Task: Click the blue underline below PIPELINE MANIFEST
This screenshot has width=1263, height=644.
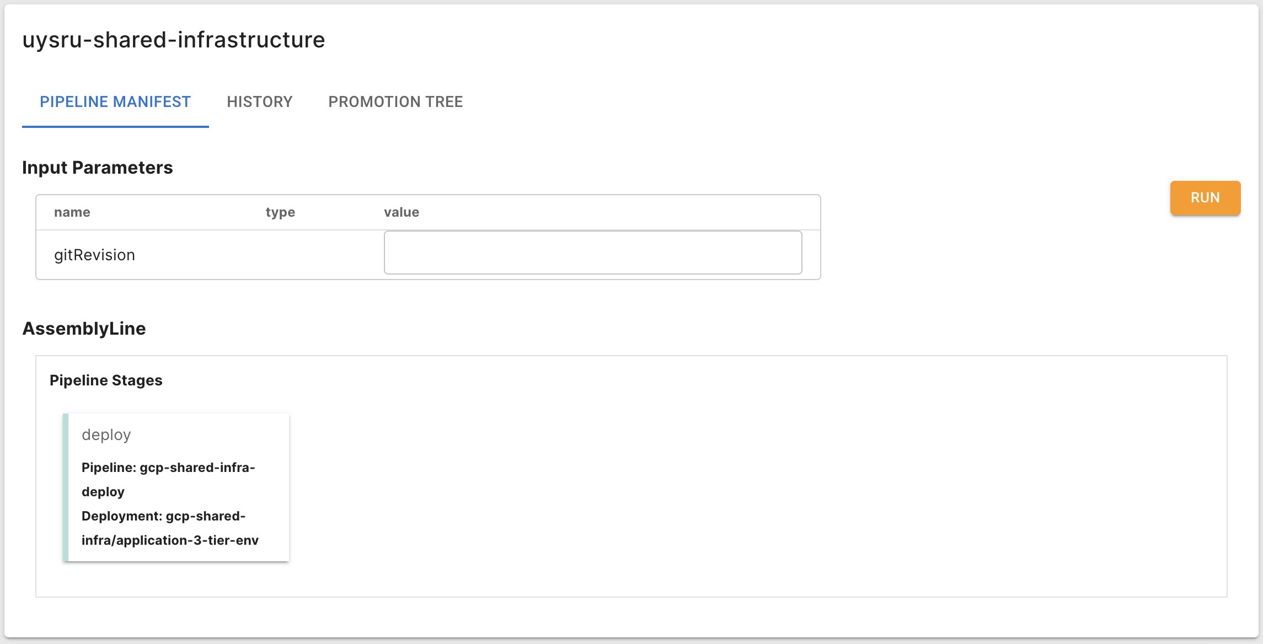Action: coord(115,126)
